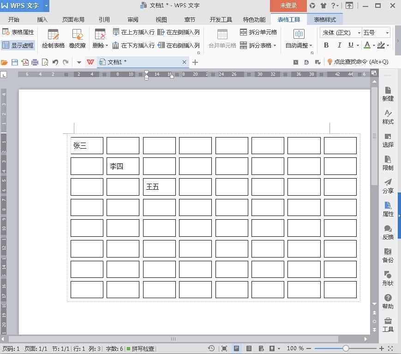Switch to the 表格样式 tab

[x=325, y=19]
